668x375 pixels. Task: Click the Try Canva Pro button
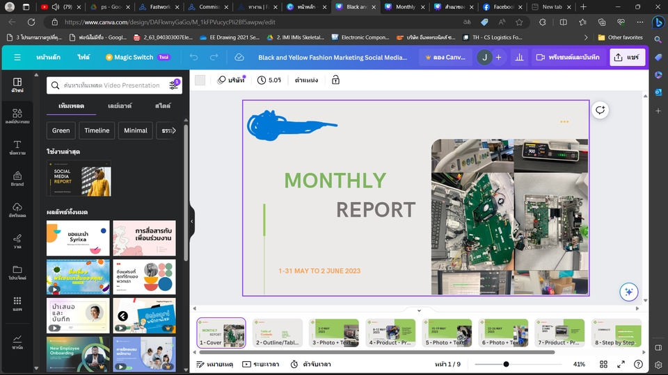445,57
